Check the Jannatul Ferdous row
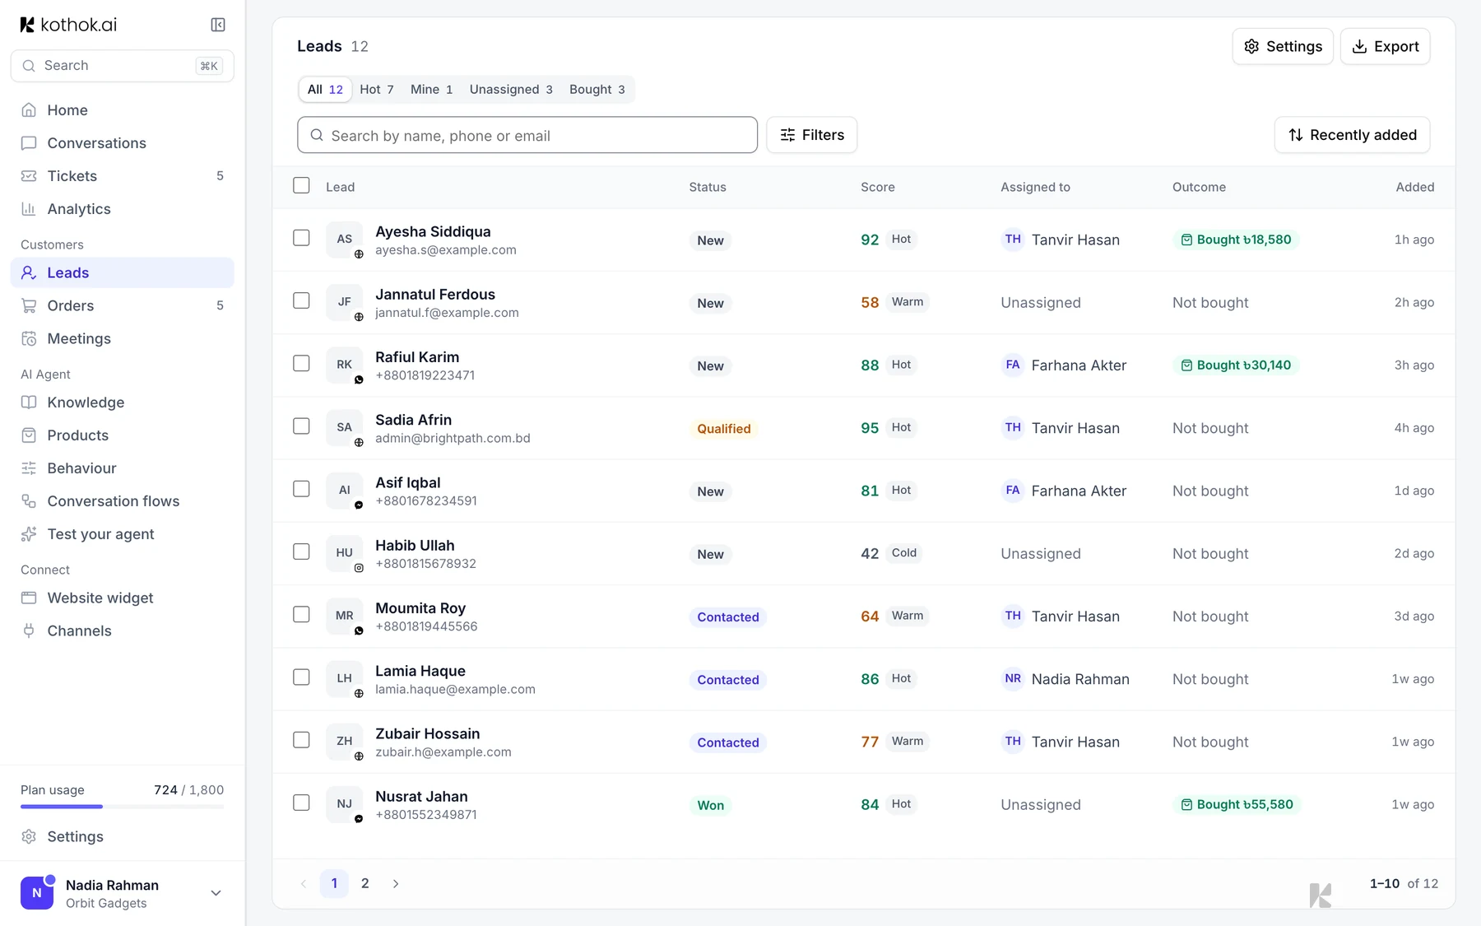Viewport: 1481px width, 926px height. pyautogui.click(x=301, y=300)
